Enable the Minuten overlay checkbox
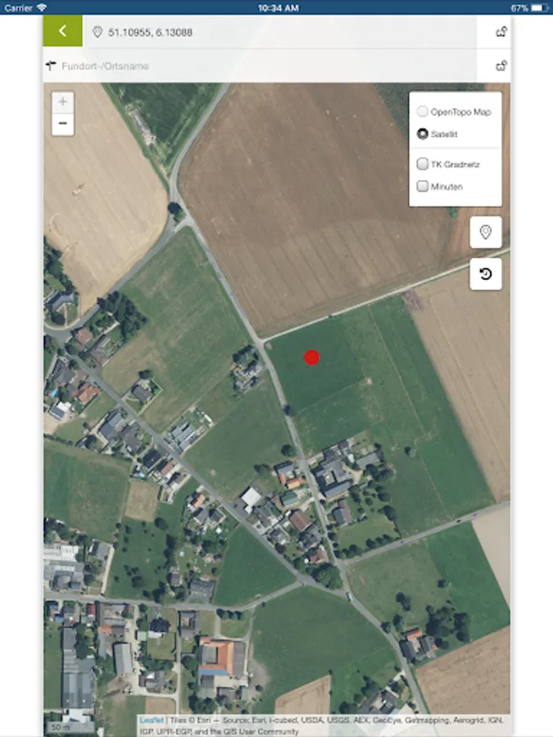 (x=422, y=186)
